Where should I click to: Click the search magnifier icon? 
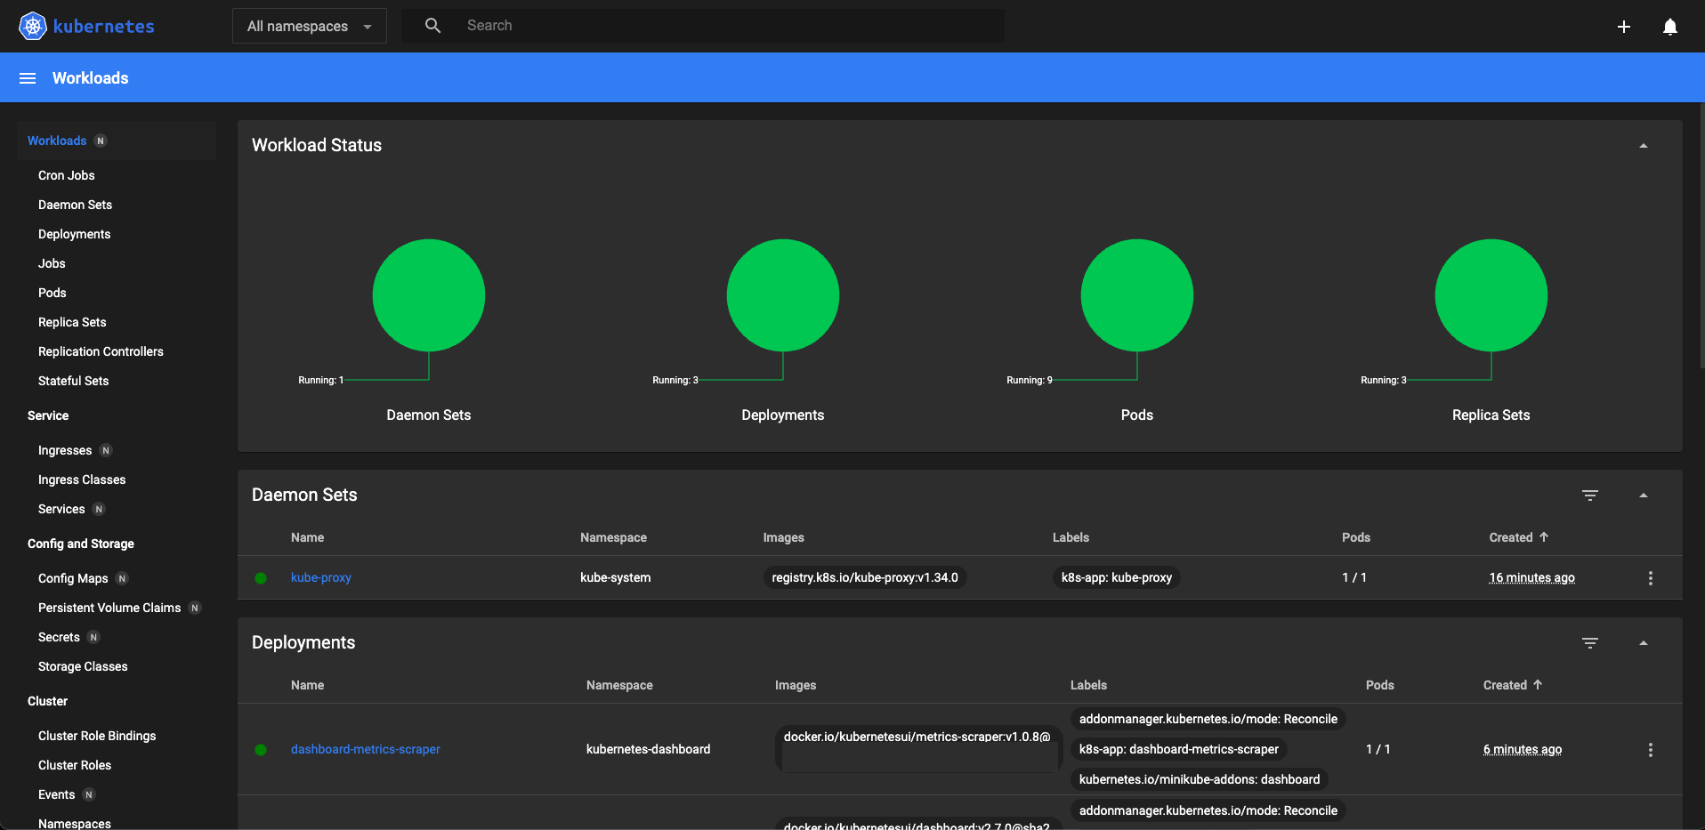pyautogui.click(x=432, y=25)
